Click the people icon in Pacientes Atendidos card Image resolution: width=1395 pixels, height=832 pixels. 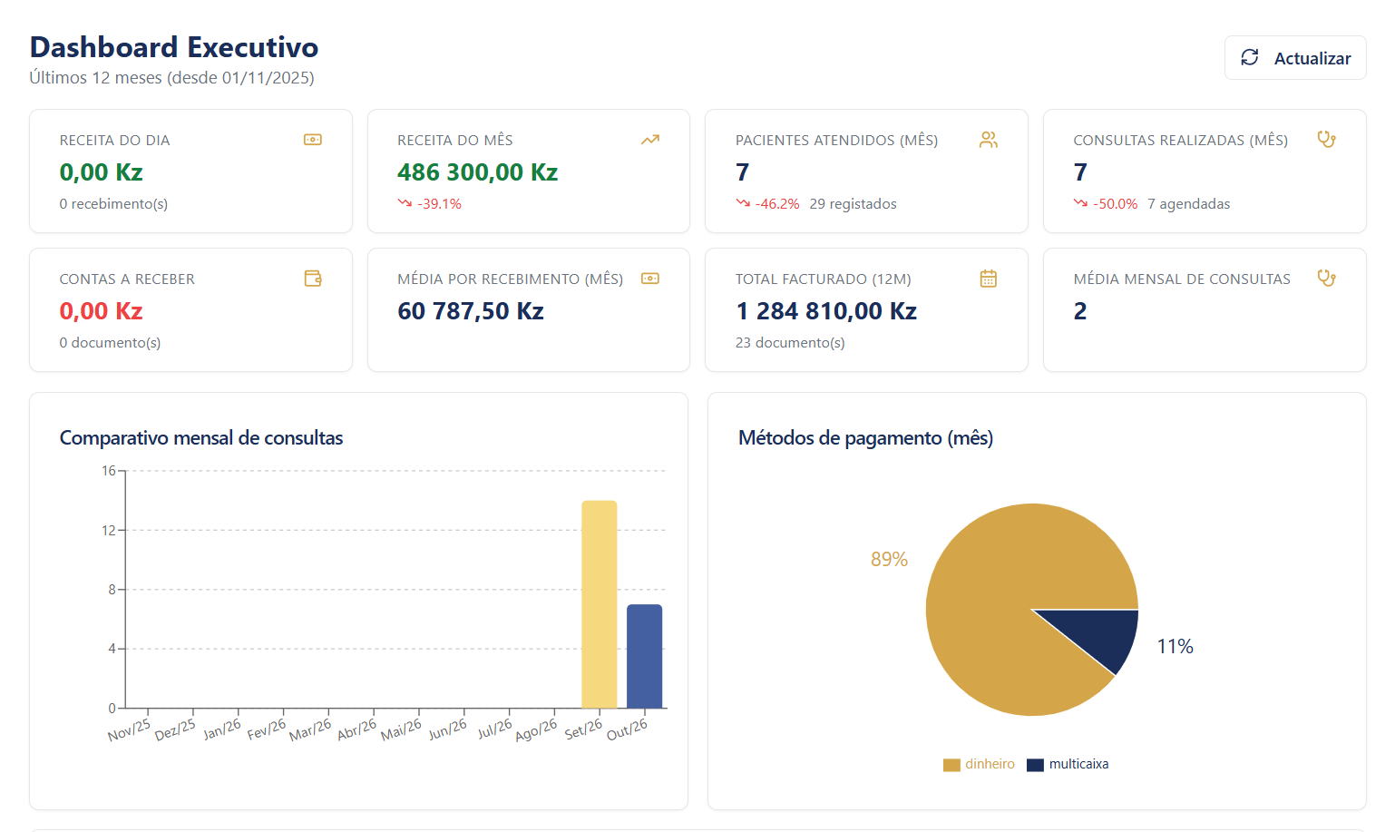click(989, 140)
